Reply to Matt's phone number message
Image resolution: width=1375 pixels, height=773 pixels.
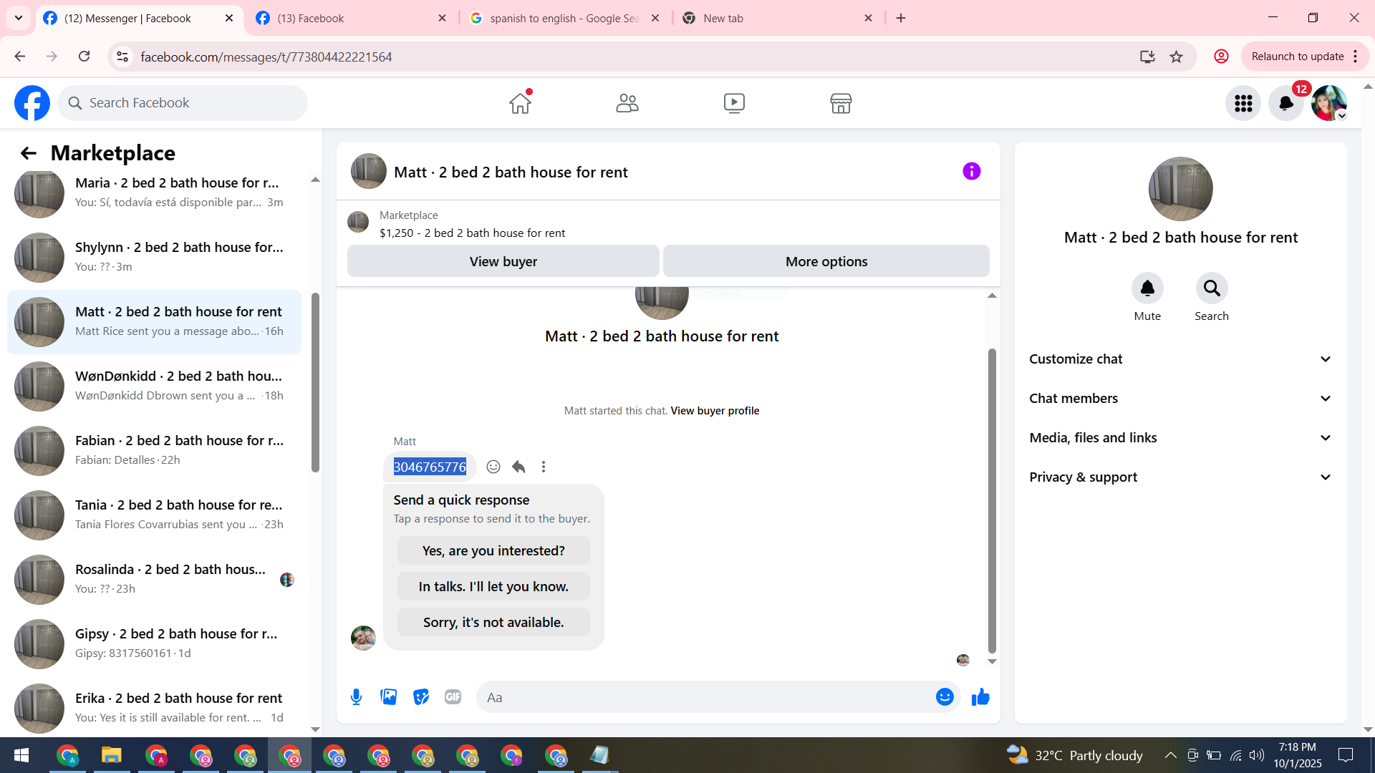coord(518,467)
